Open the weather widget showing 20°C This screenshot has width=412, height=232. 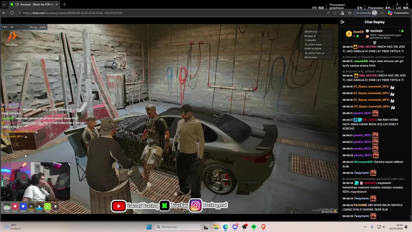click(x=12, y=227)
